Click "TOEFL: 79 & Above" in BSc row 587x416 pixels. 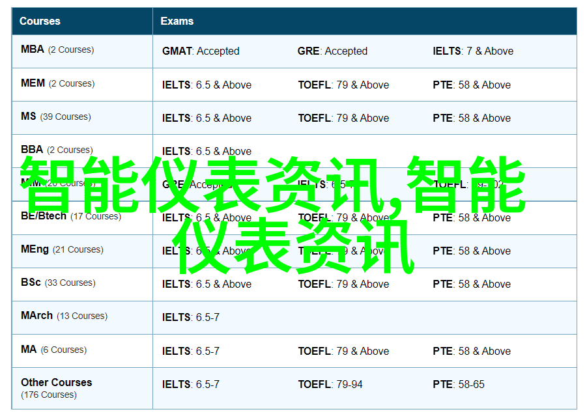(343, 284)
